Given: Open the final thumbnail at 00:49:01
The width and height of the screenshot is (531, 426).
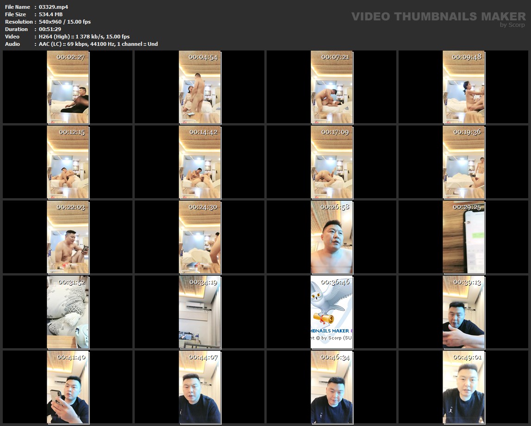Looking at the screenshot, I should (x=464, y=387).
